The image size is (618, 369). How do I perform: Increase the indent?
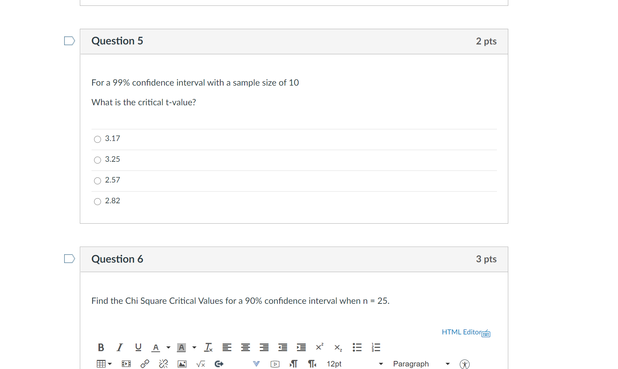click(x=301, y=348)
